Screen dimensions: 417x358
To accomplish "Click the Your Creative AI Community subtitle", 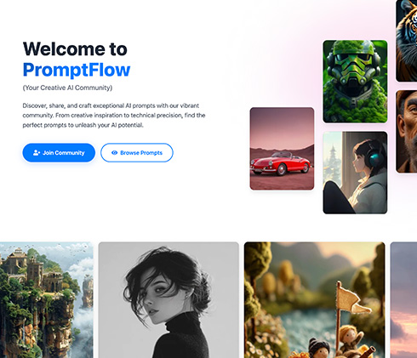I will [x=67, y=88].
